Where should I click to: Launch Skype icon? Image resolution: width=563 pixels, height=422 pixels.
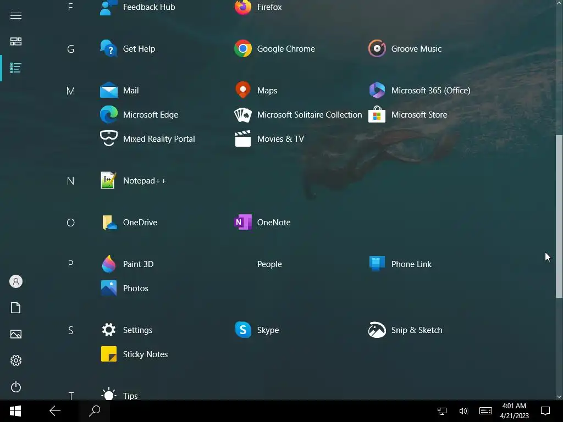click(242, 330)
